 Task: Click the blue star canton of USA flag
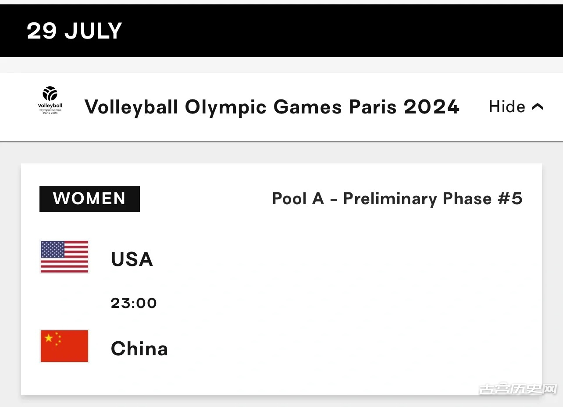(53, 249)
